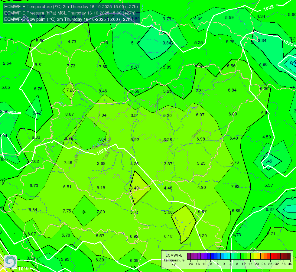Click the cyan 0 legend swatch
The image size is (296, 272).
[225, 256]
